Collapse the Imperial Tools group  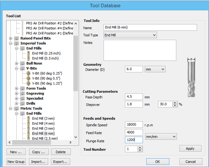coord(10,43)
